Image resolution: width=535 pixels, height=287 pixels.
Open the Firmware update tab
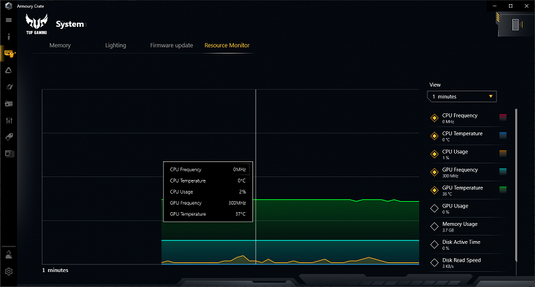171,45
